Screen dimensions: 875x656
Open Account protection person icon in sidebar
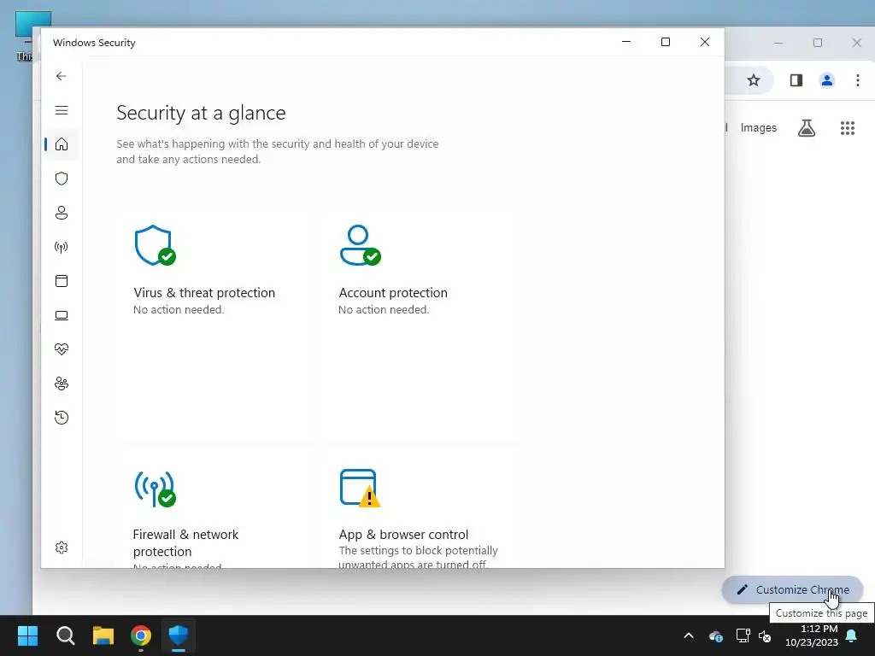click(x=62, y=213)
